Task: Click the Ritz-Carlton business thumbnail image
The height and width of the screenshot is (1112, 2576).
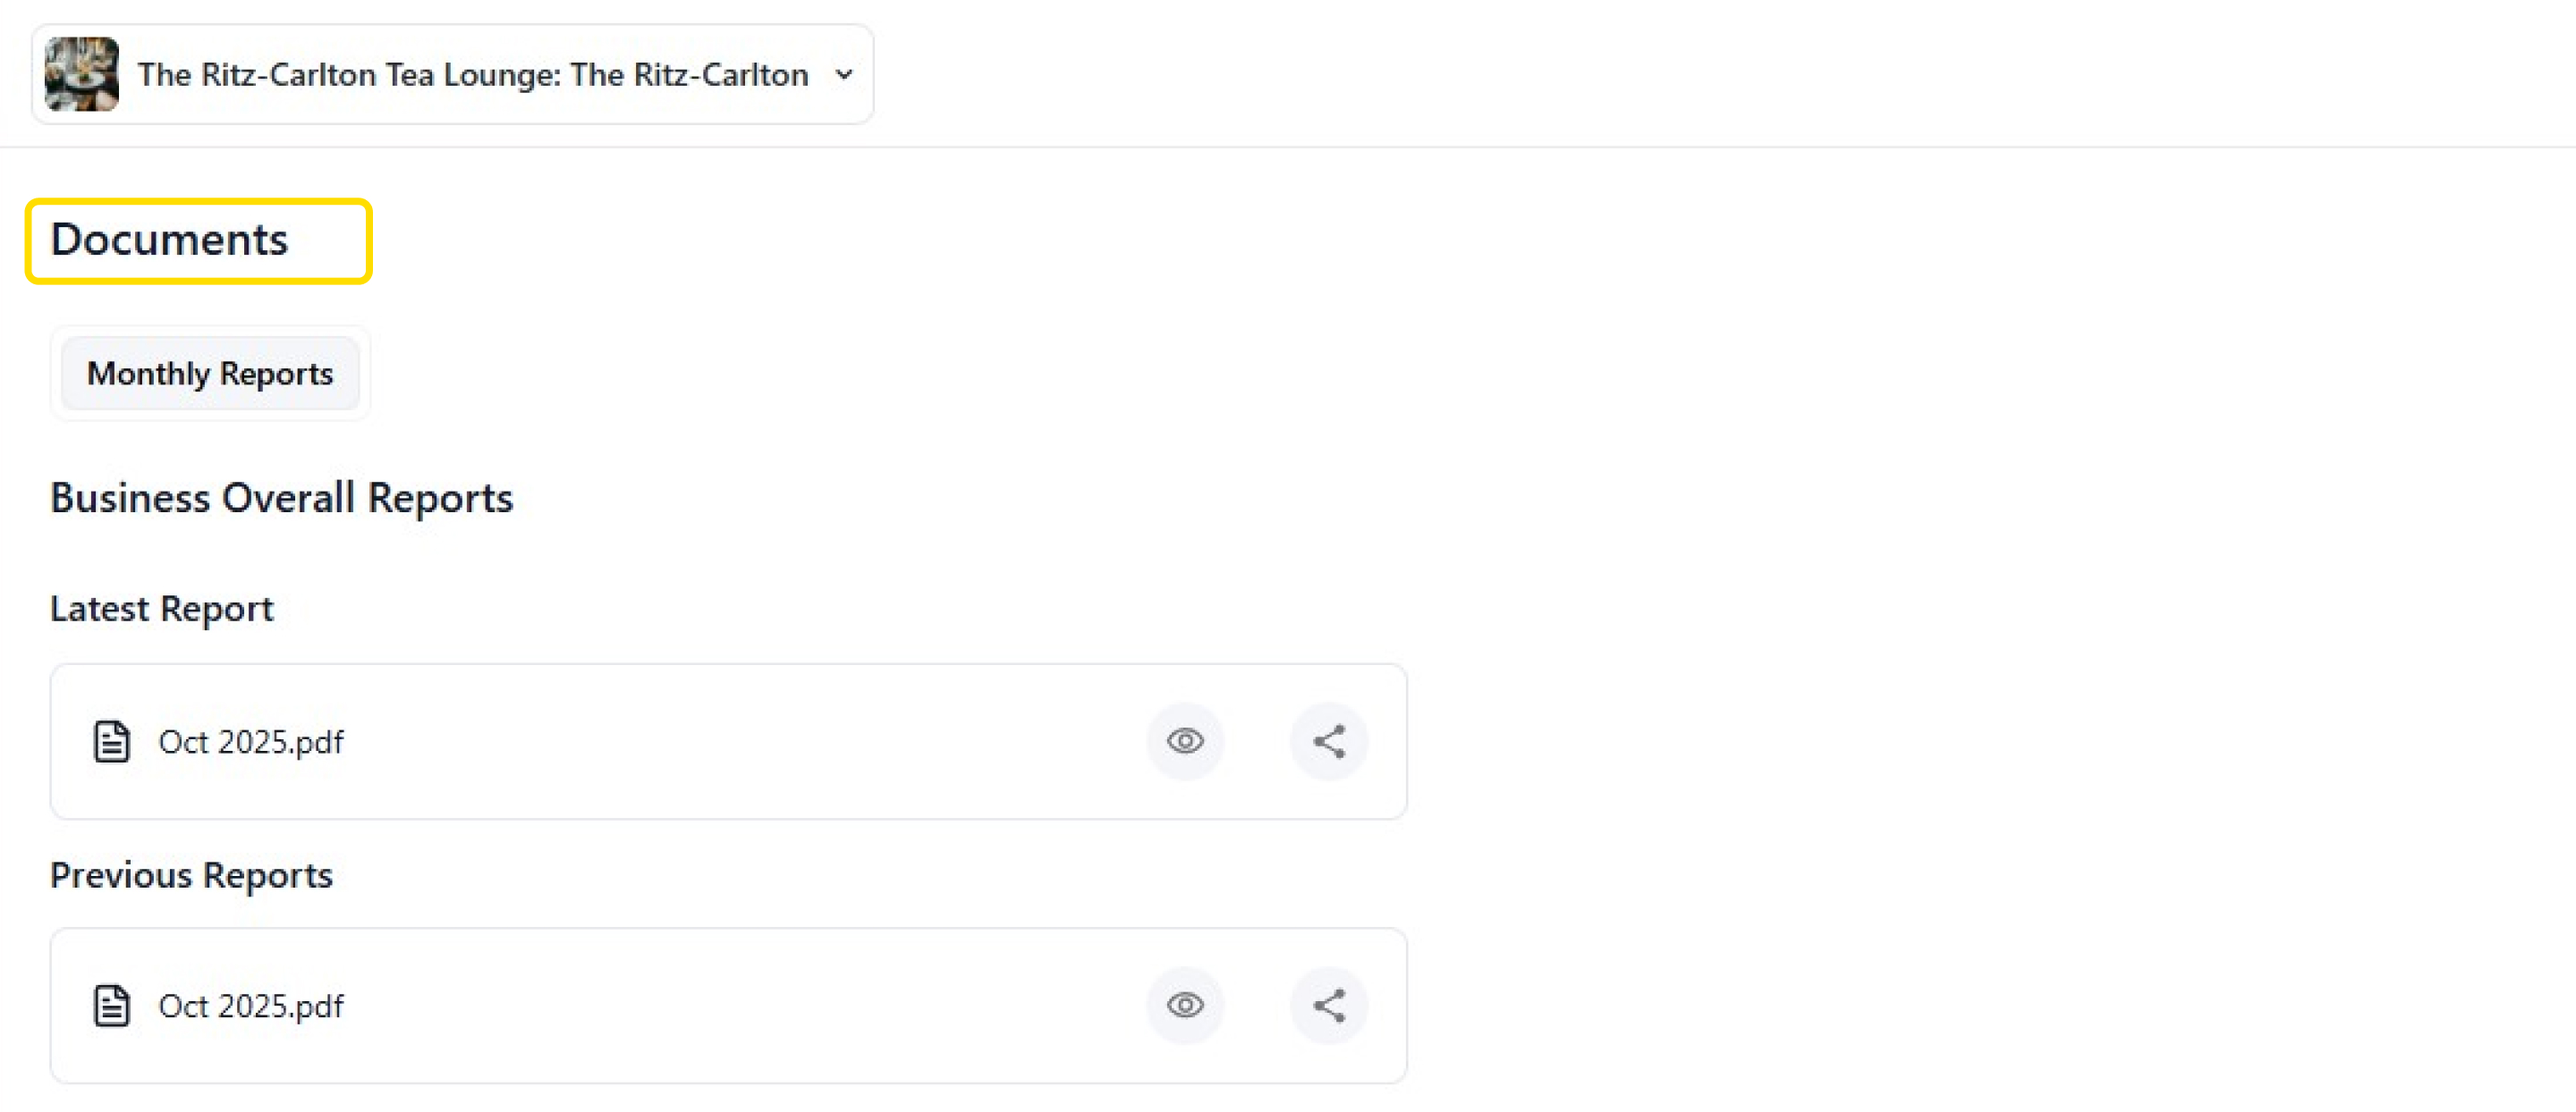Action: pyautogui.click(x=82, y=74)
